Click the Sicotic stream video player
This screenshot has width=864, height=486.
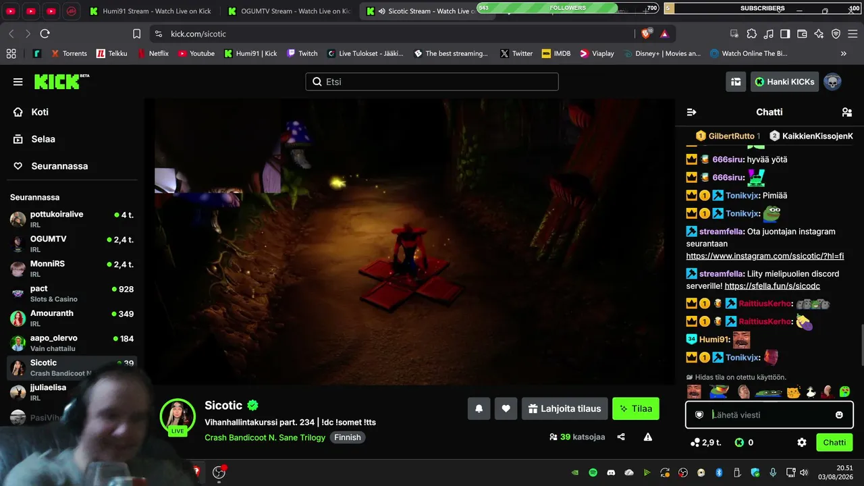click(x=410, y=242)
